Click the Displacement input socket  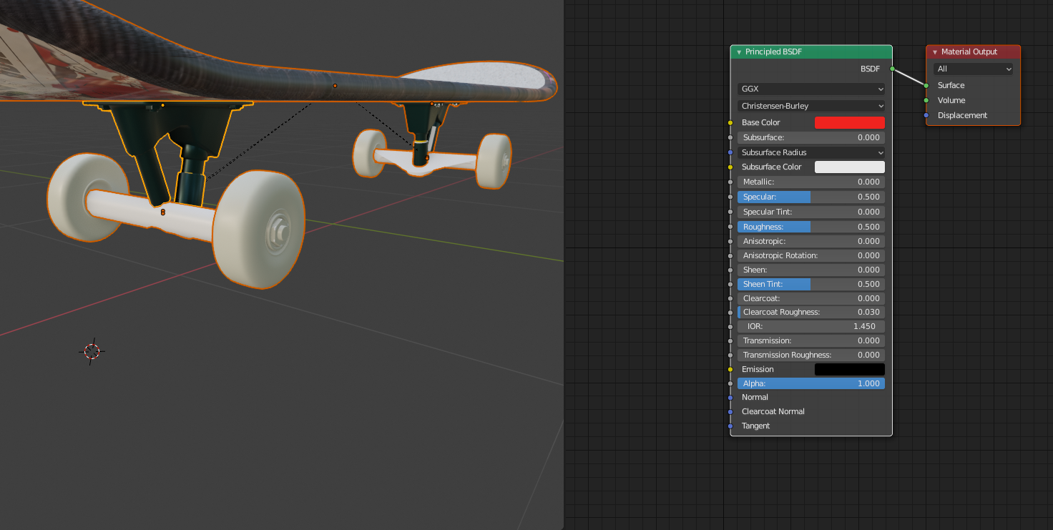[x=926, y=115]
